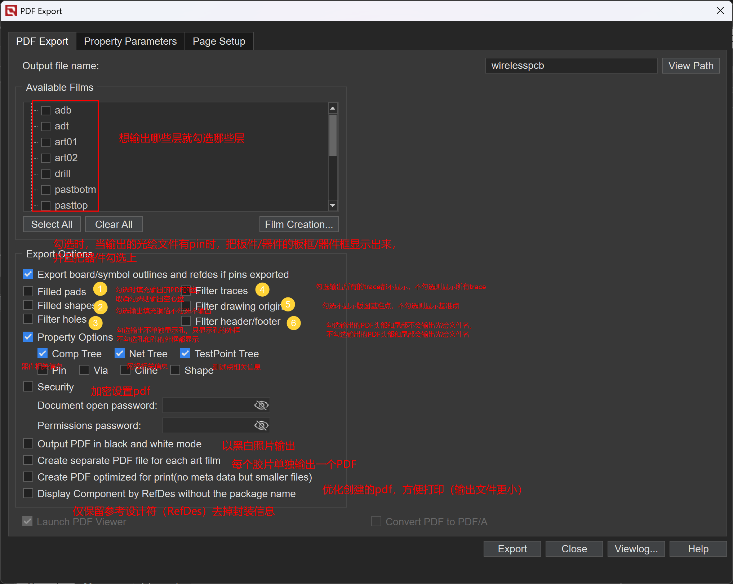Click the View Path button
The width and height of the screenshot is (733, 584).
(x=691, y=66)
